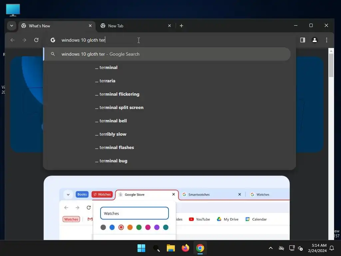Launch Firefox from the taskbar

click(x=185, y=248)
